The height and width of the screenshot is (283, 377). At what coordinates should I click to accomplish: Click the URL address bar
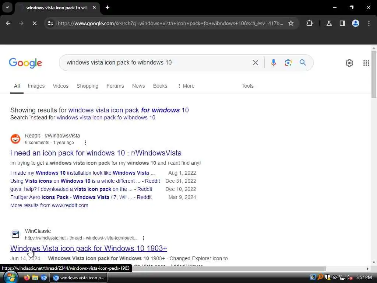pos(170,23)
